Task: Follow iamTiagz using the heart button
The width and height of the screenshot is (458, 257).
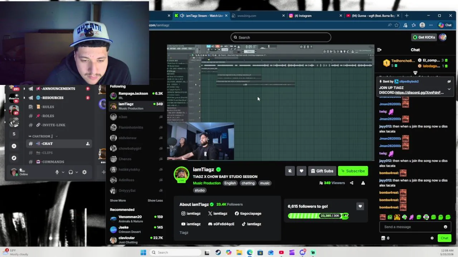Action: (301, 171)
